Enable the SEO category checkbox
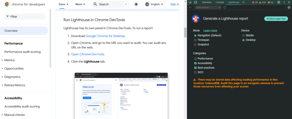This screenshot has width=292, height=119. [x=195, y=72]
